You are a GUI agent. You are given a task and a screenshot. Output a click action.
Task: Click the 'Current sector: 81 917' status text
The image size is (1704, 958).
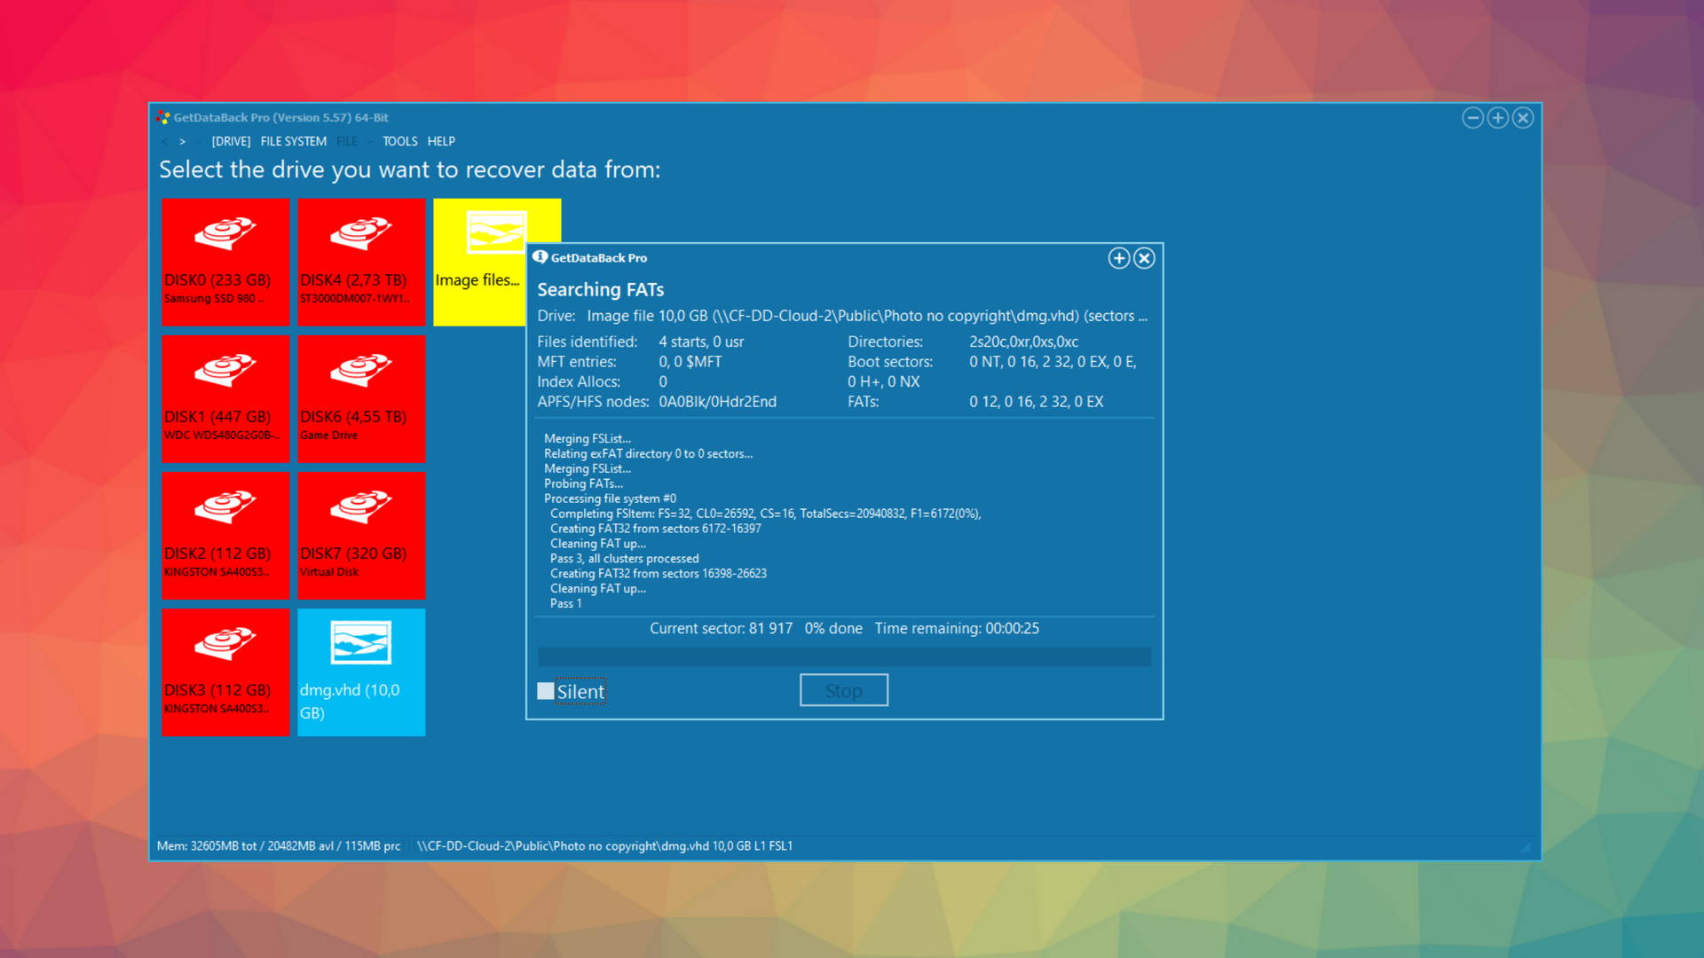pos(721,628)
